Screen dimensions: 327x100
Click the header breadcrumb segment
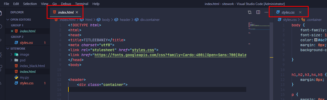pos(125,20)
